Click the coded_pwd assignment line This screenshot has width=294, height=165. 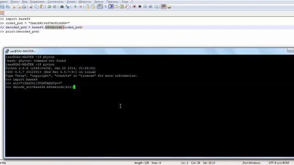click(x=38, y=23)
